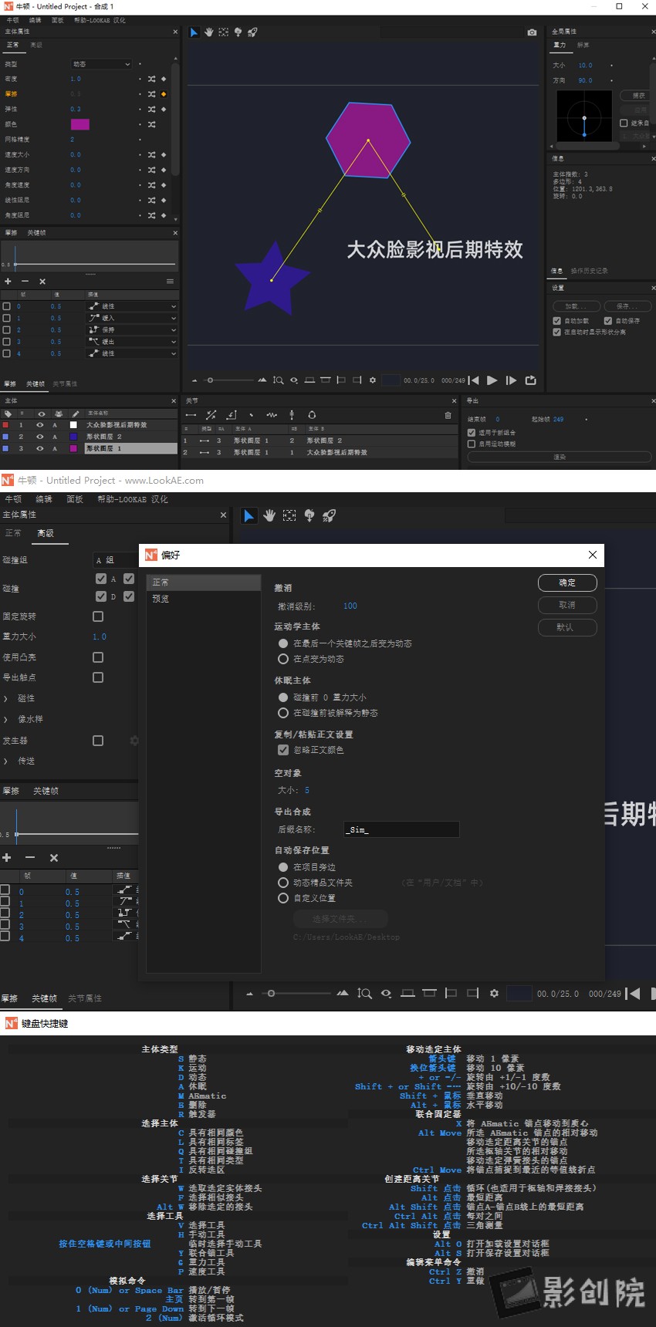
Task: Select 预览 category in the preferences dialog
Action: click(x=161, y=599)
